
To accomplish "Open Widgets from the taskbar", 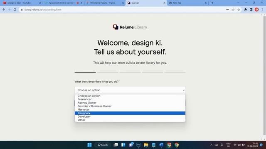I will (x=123, y=145).
